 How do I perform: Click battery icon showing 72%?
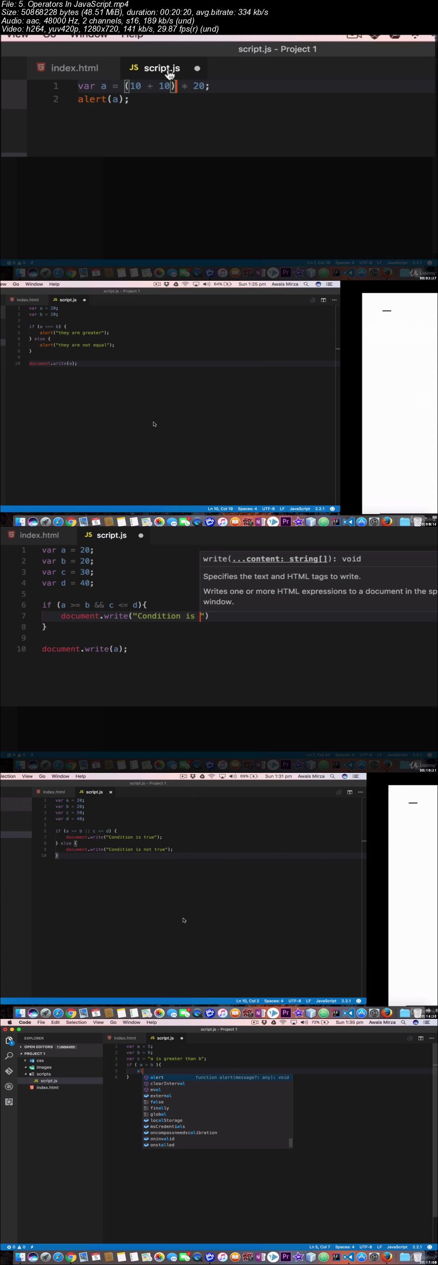pos(325,1022)
